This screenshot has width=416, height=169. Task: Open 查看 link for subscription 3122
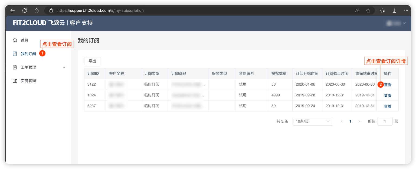[387, 84]
